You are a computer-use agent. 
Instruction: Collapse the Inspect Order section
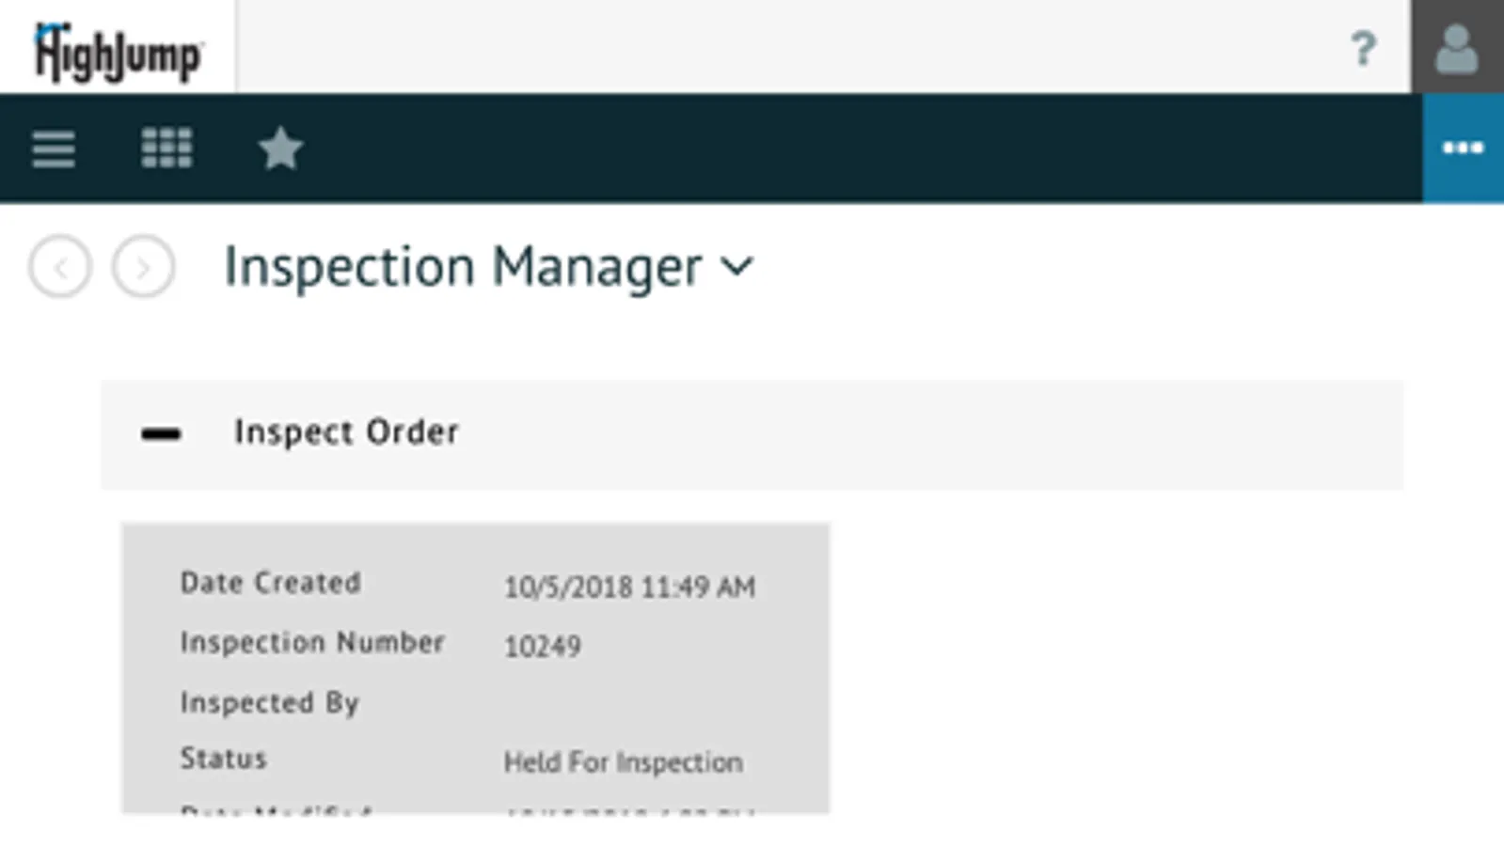tap(161, 434)
